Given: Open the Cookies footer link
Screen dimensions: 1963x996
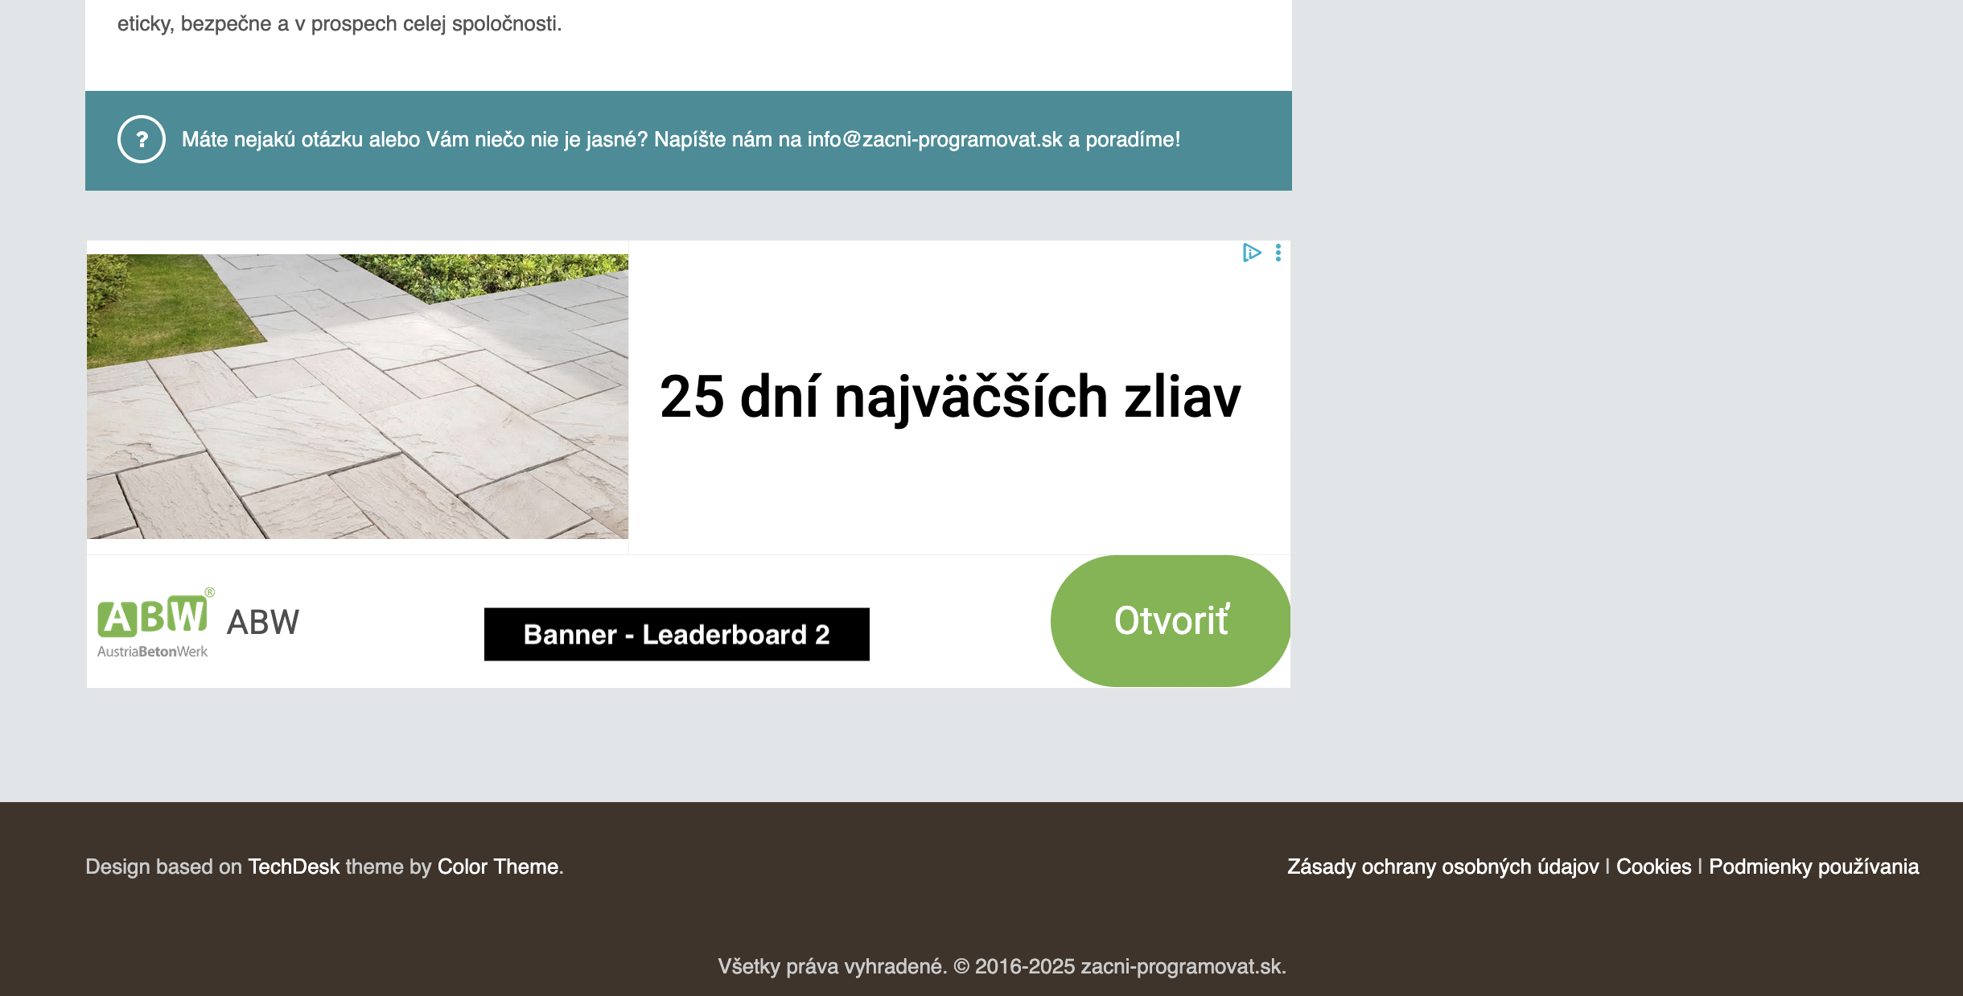Looking at the screenshot, I should pos(1653,866).
